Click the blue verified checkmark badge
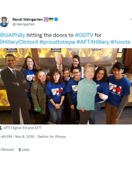 point(56,19)
